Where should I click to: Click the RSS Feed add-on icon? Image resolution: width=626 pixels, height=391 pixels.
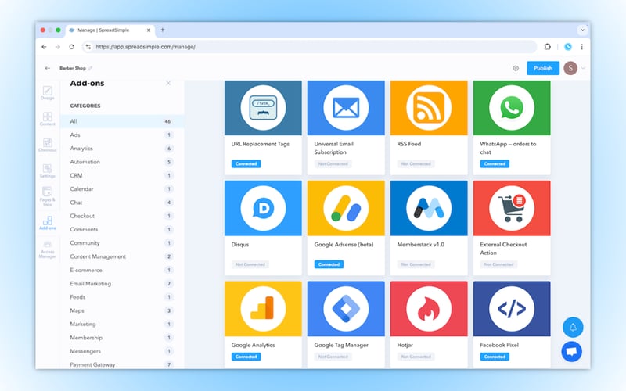click(428, 108)
